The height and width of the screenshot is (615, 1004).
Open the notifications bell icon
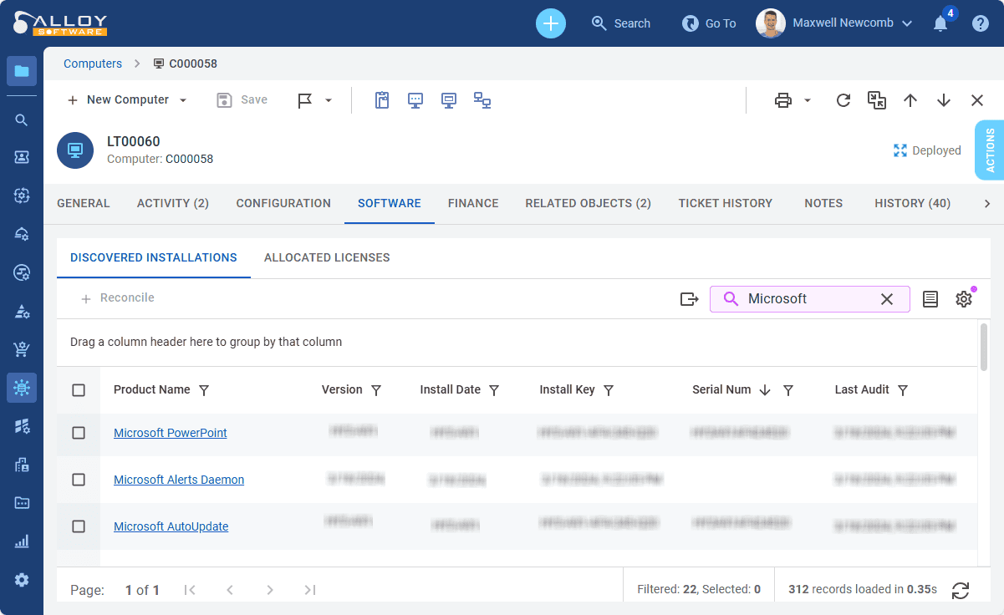click(940, 23)
